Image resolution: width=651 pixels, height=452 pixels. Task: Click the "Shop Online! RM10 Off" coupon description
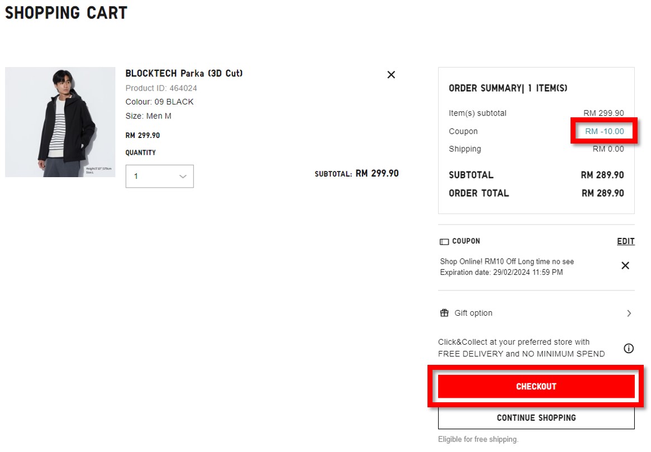507,261
